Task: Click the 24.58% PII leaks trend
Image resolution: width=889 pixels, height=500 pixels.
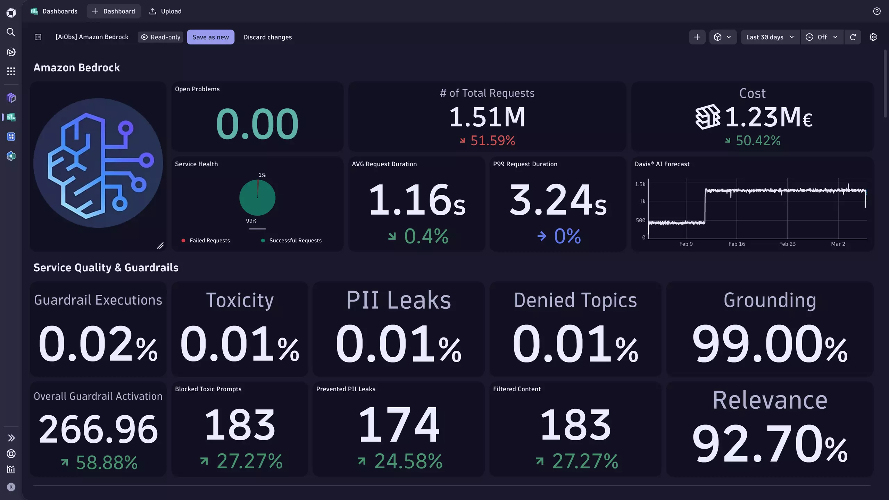Action: point(400,461)
